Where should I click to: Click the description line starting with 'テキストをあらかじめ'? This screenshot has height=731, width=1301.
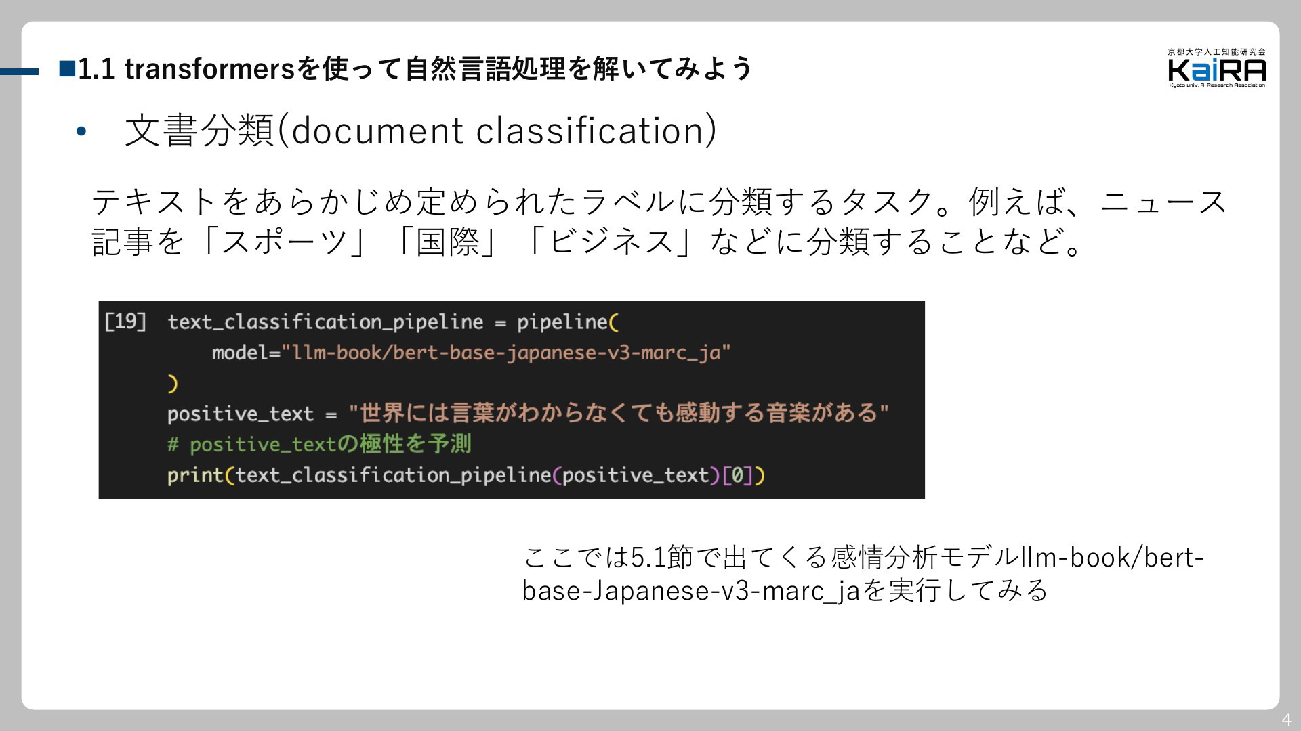(659, 202)
